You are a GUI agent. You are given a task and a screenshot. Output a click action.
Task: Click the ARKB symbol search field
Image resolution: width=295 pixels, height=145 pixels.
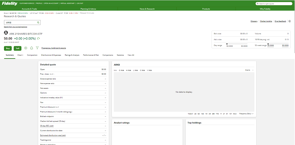click(22, 22)
